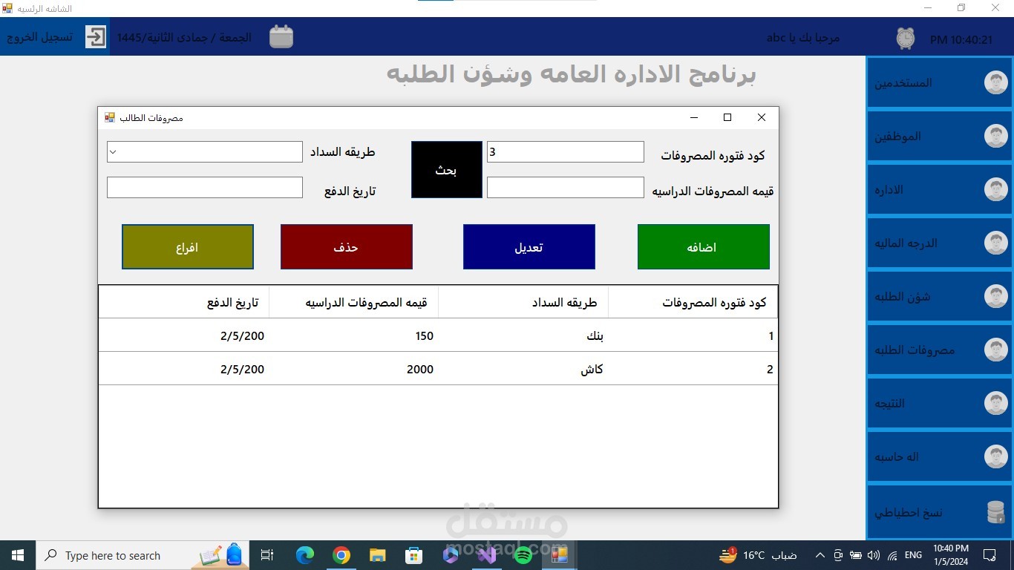1014x570 pixels.
Task: Select the table cell with value 150
Action: pos(353,335)
